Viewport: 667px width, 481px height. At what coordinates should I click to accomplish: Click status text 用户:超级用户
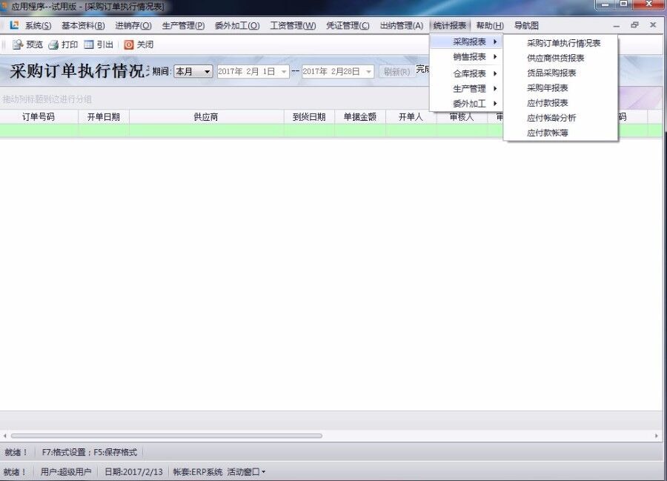tap(66, 472)
